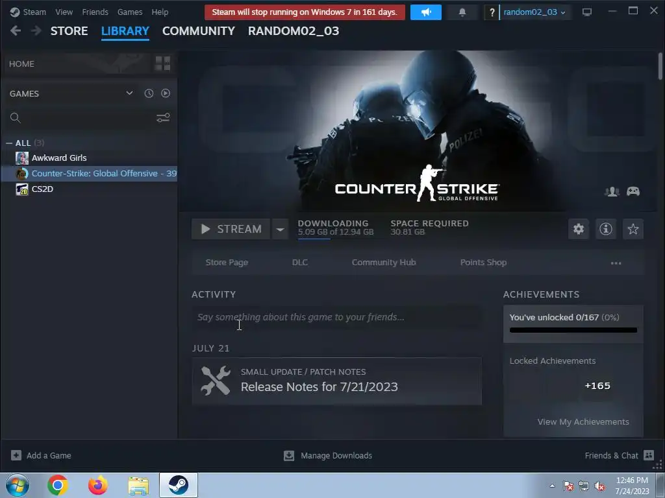Switch to the STORE tab
Screen dimensions: 665x498
[69, 31]
